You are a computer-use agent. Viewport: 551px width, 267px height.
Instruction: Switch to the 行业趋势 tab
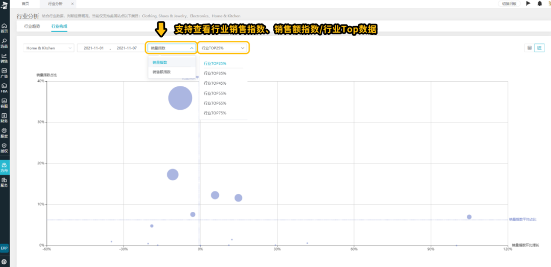(32, 26)
